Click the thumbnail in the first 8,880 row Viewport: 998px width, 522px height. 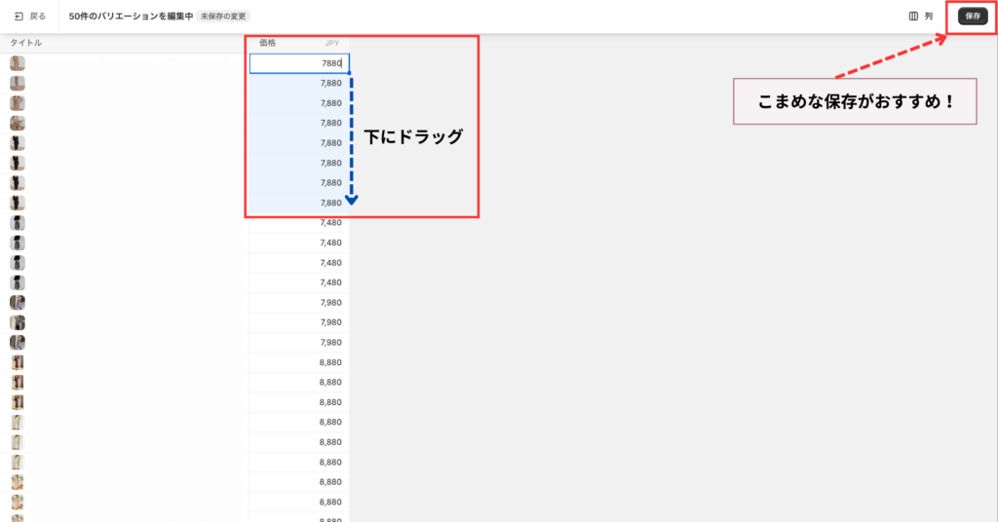click(18, 362)
